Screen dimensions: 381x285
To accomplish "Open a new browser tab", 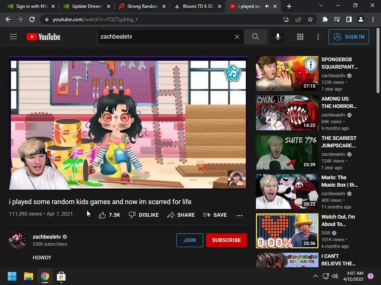I will [x=289, y=6].
